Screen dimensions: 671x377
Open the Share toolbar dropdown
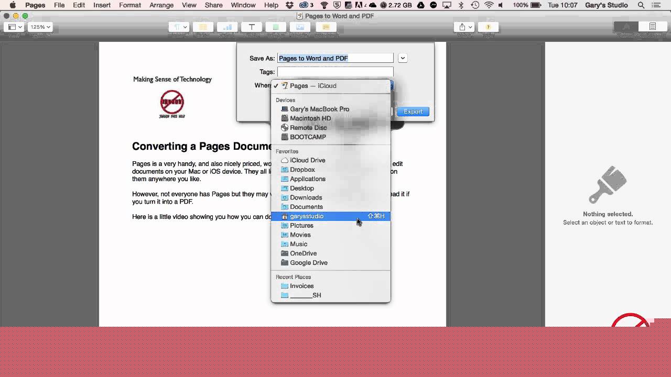tap(464, 27)
